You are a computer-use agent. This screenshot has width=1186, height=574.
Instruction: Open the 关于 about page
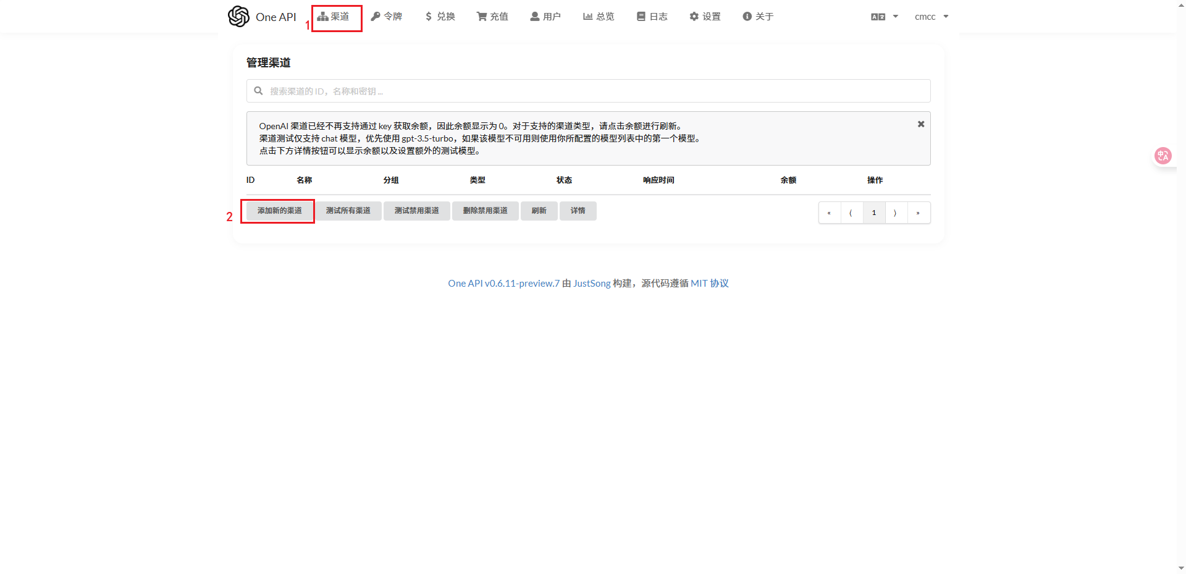pyautogui.click(x=758, y=17)
